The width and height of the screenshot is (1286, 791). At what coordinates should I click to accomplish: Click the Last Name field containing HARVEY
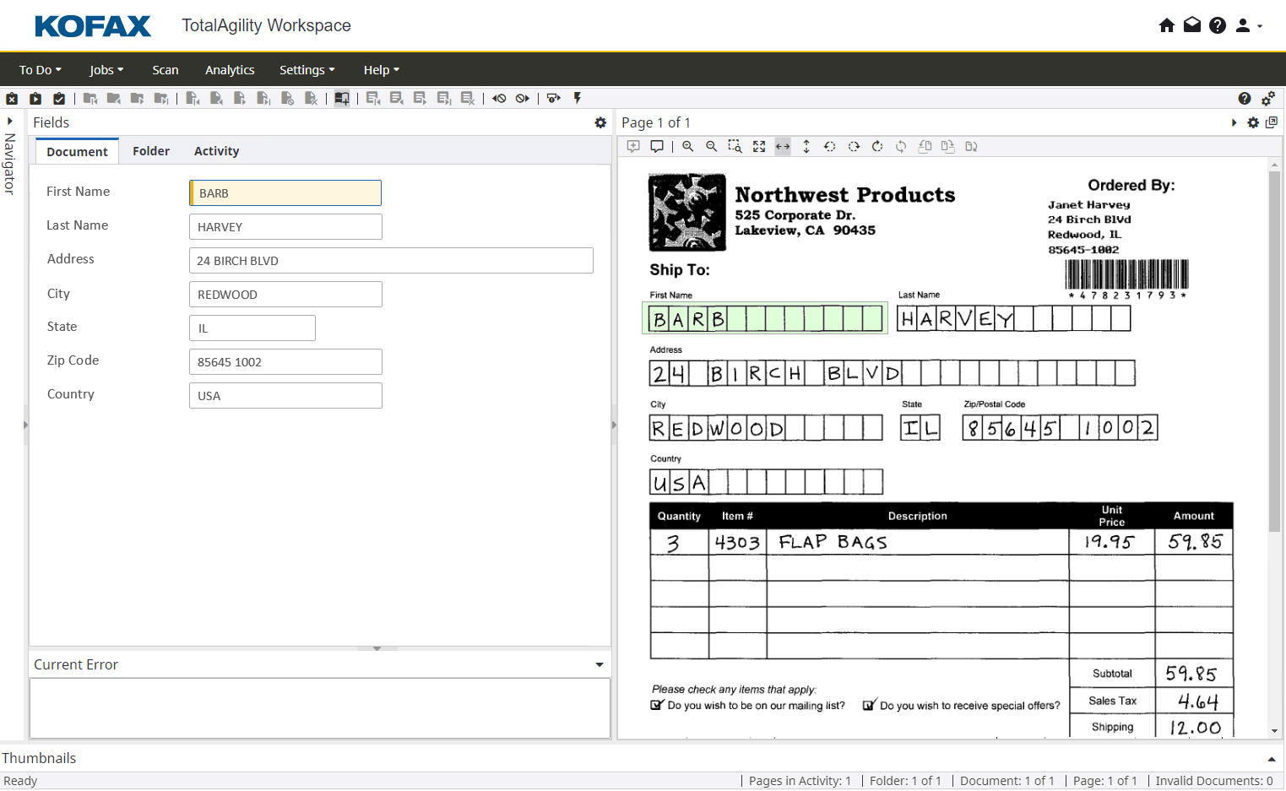coord(285,227)
